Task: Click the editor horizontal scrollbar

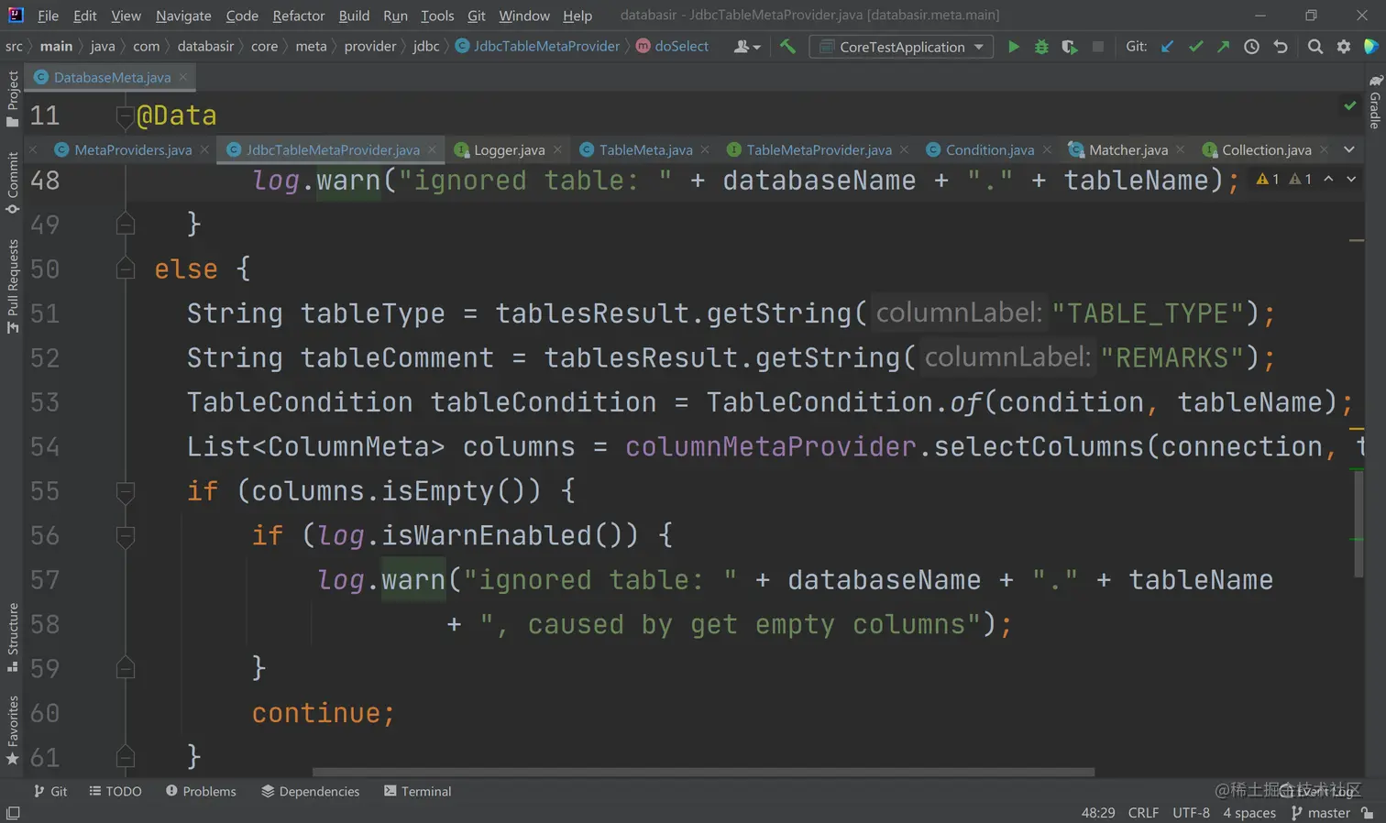Action: [703, 772]
